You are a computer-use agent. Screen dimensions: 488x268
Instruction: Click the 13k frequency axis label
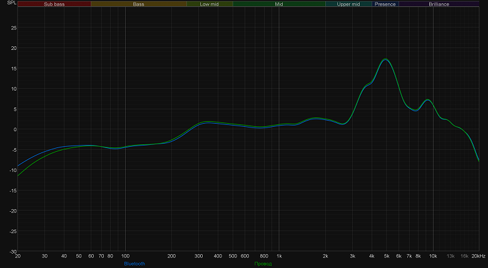[x=450, y=256]
